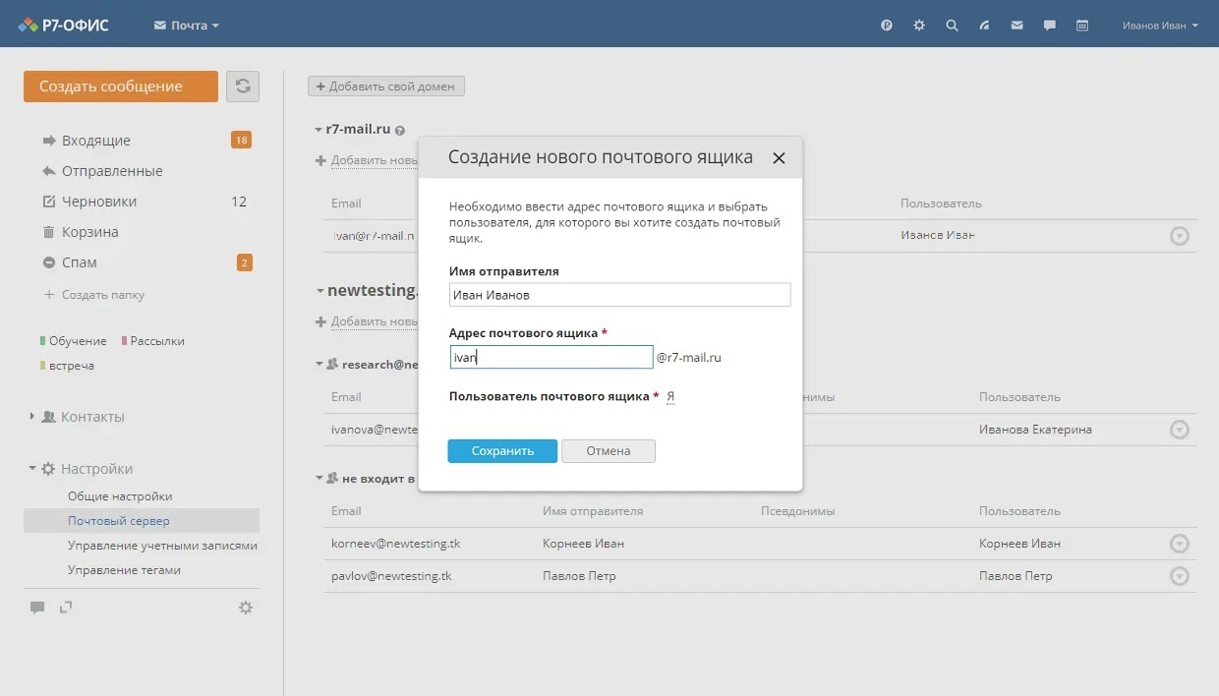Screen dimensions: 1219x696
Task: Open the Почта module dropdown
Action: click(187, 26)
